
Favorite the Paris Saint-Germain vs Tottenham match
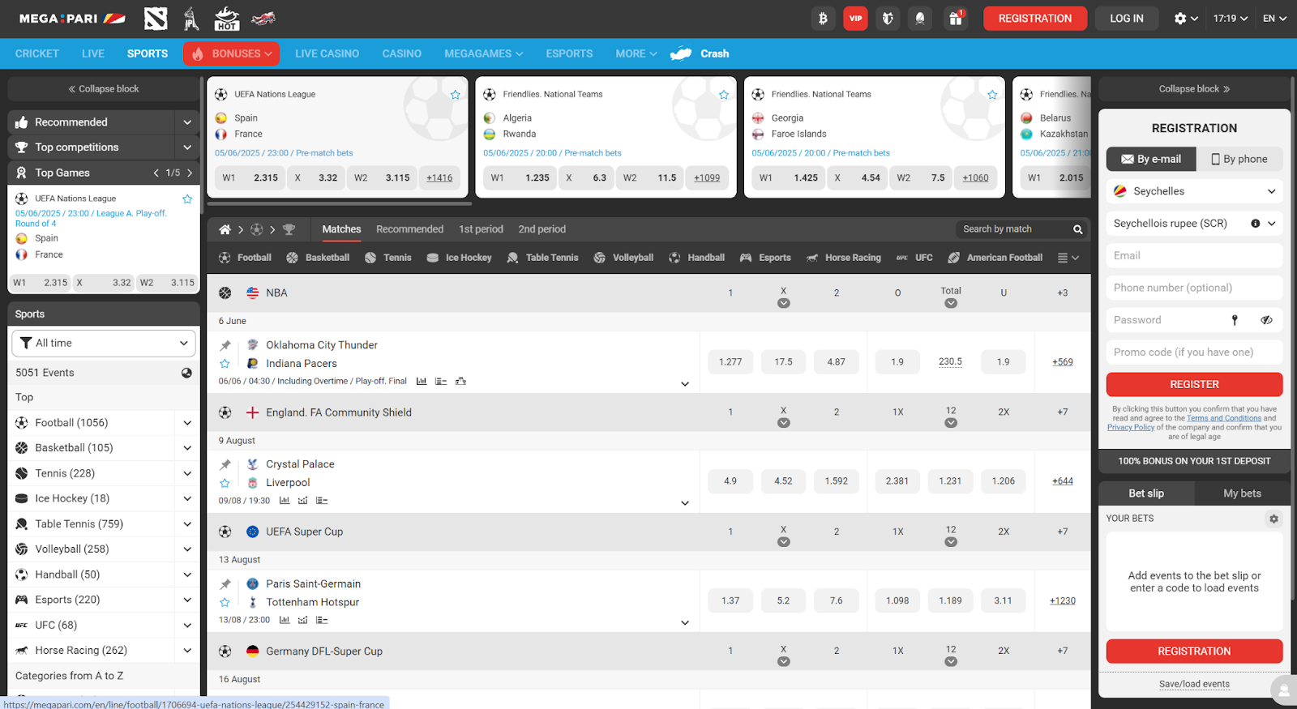(x=225, y=602)
